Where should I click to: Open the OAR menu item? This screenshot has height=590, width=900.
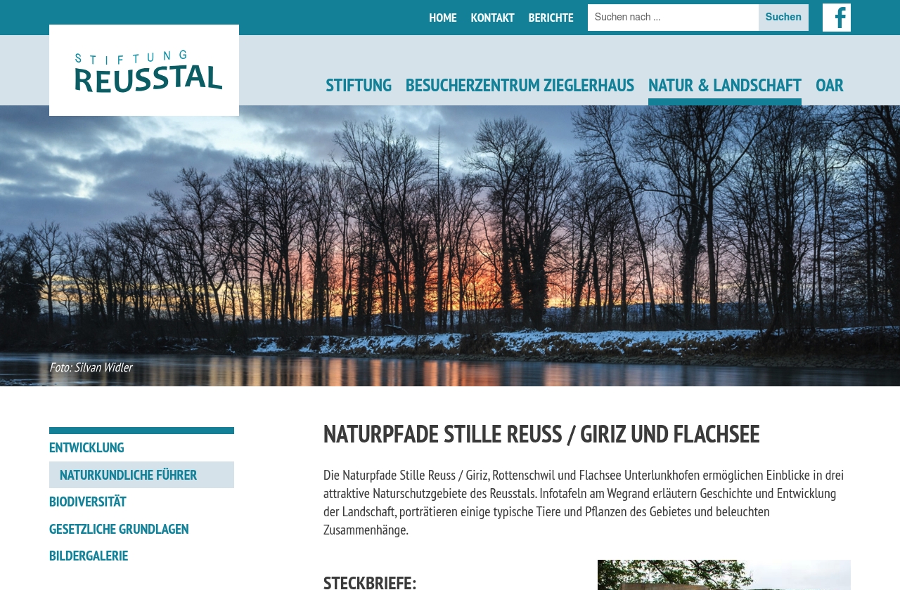click(829, 85)
